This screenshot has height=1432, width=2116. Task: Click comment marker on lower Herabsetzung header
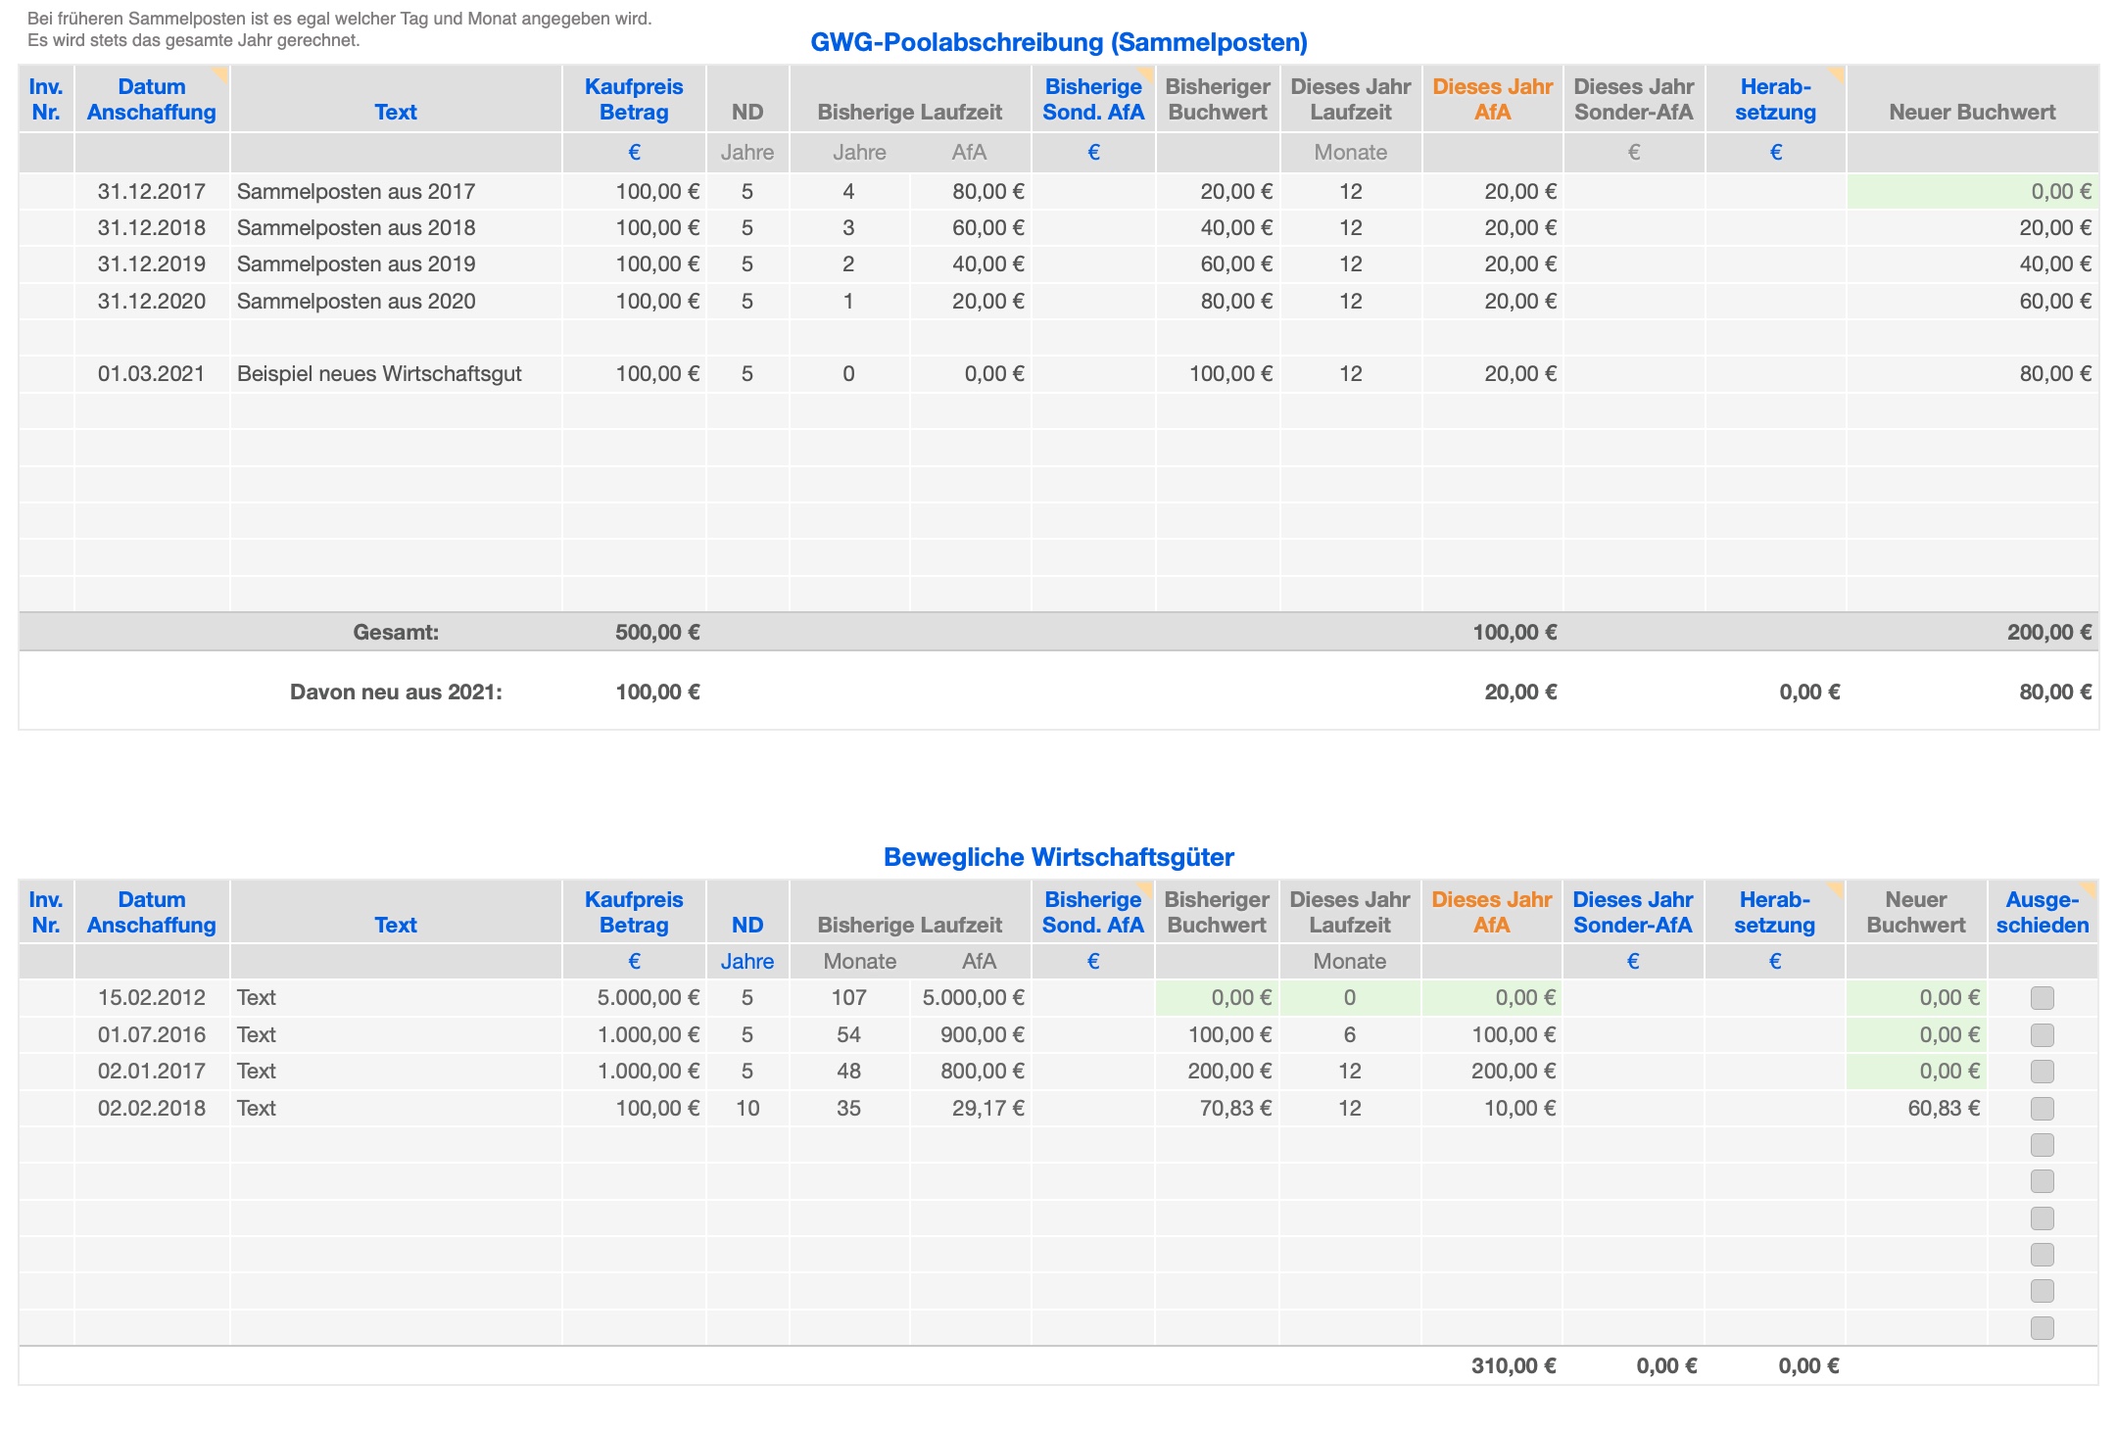pyautogui.click(x=1837, y=887)
